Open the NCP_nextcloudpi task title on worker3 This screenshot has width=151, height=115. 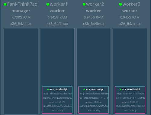point(131,90)
